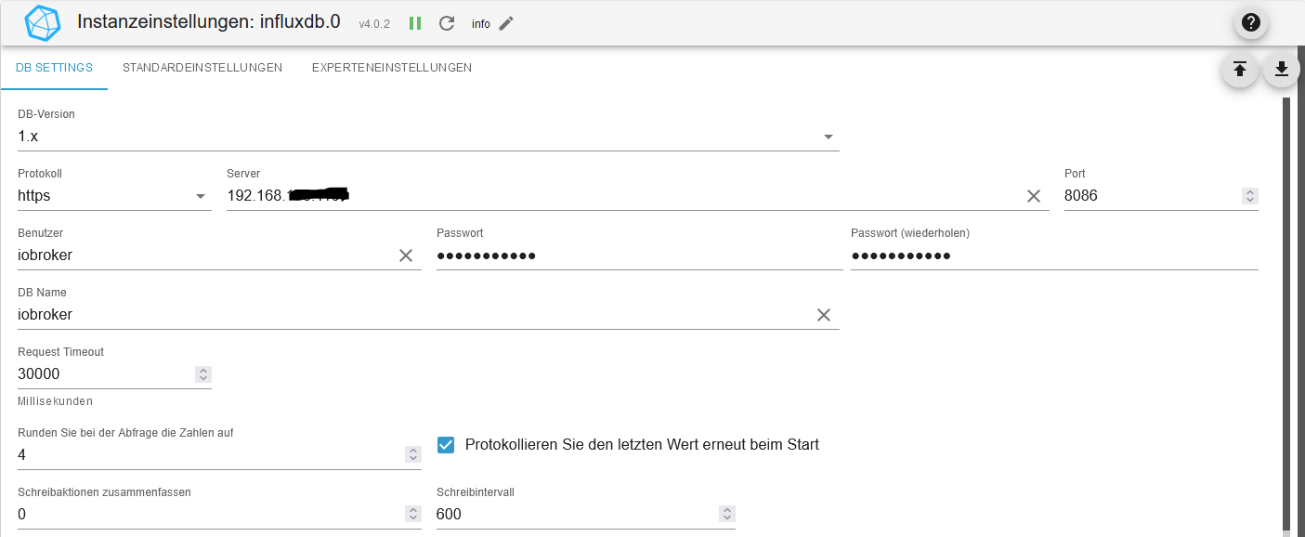Click the download settings icon
The image size is (1305, 537).
pos(1281,69)
